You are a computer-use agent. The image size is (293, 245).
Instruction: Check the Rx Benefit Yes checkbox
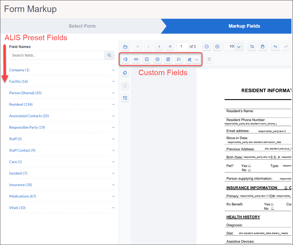[272, 204]
